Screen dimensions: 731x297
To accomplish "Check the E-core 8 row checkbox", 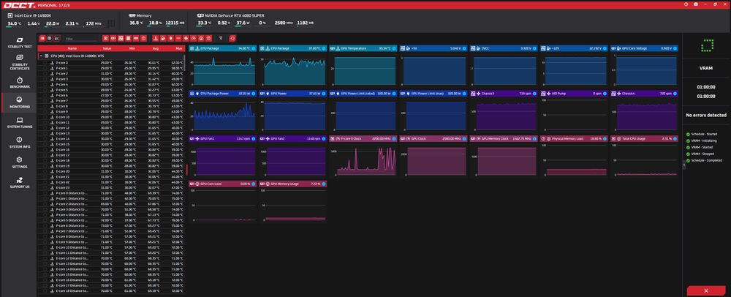I will 45,106.
